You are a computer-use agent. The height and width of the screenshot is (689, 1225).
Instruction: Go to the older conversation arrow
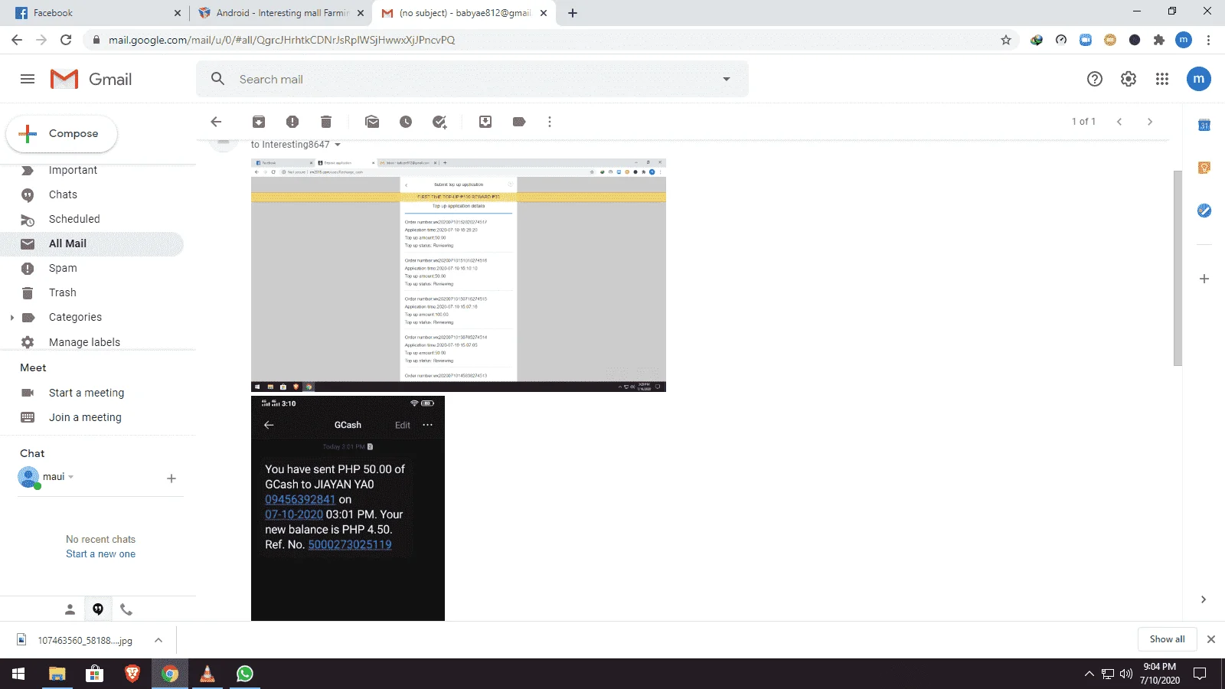(1150, 122)
